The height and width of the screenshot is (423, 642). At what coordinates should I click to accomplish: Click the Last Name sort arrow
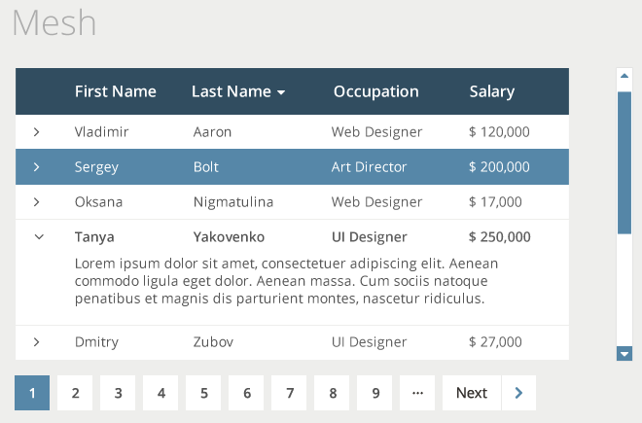pos(281,92)
